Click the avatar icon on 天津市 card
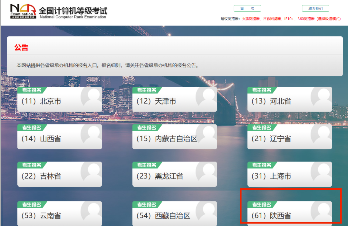 click(x=206, y=97)
